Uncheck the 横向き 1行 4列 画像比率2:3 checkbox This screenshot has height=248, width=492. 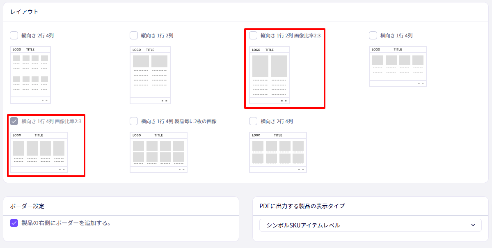(14, 121)
